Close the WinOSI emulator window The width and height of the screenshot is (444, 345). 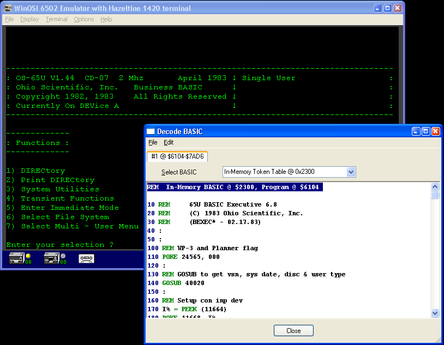tap(398, 8)
